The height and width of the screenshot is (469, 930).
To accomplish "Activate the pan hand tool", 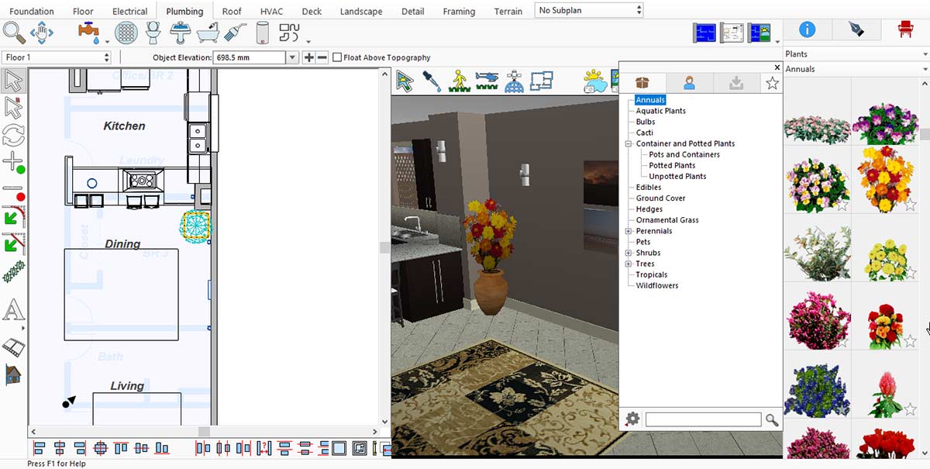I will point(41,33).
